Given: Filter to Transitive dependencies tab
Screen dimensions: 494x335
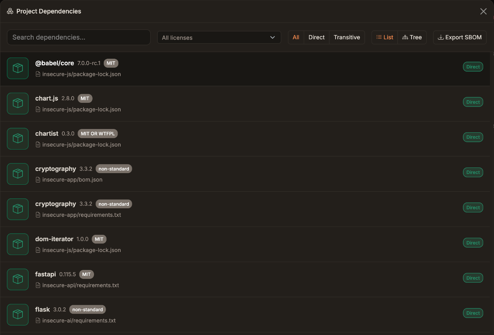Looking at the screenshot, I should click(347, 37).
